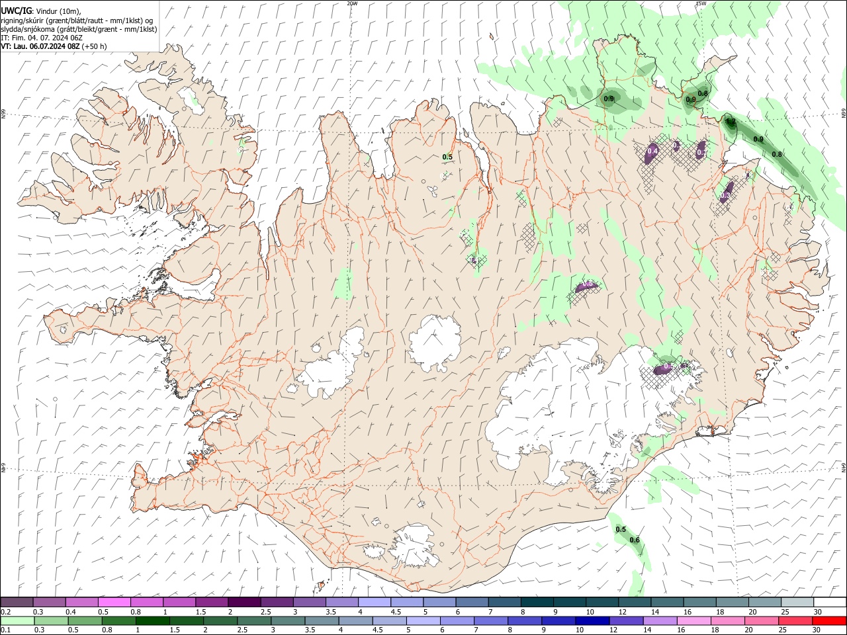Click the '12' label on the snow scale
The image size is (847, 635).
click(622, 612)
